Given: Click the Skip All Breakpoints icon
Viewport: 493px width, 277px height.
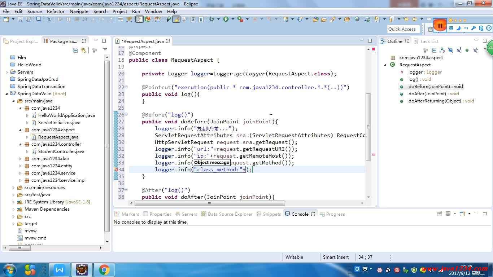Looking at the screenshot, I should pos(49,19).
